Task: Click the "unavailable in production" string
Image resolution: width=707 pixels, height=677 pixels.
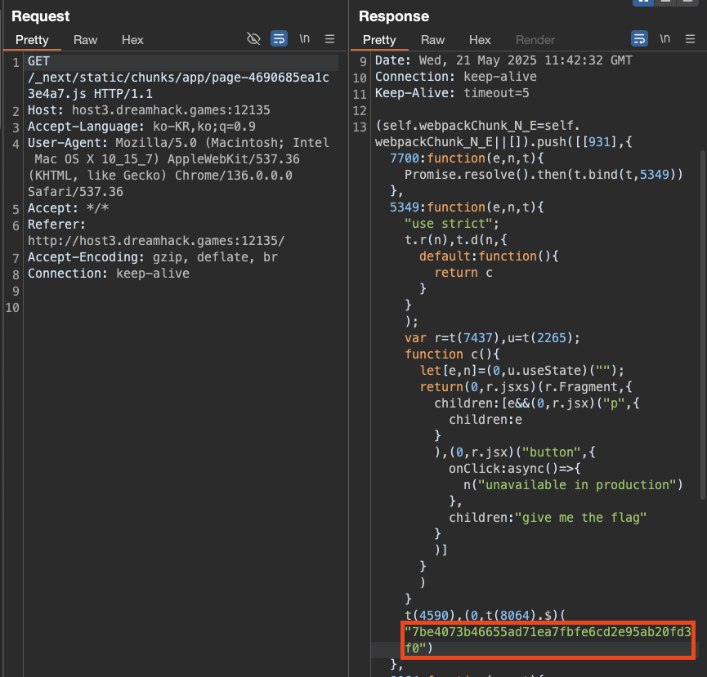Action: click(577, 484)
